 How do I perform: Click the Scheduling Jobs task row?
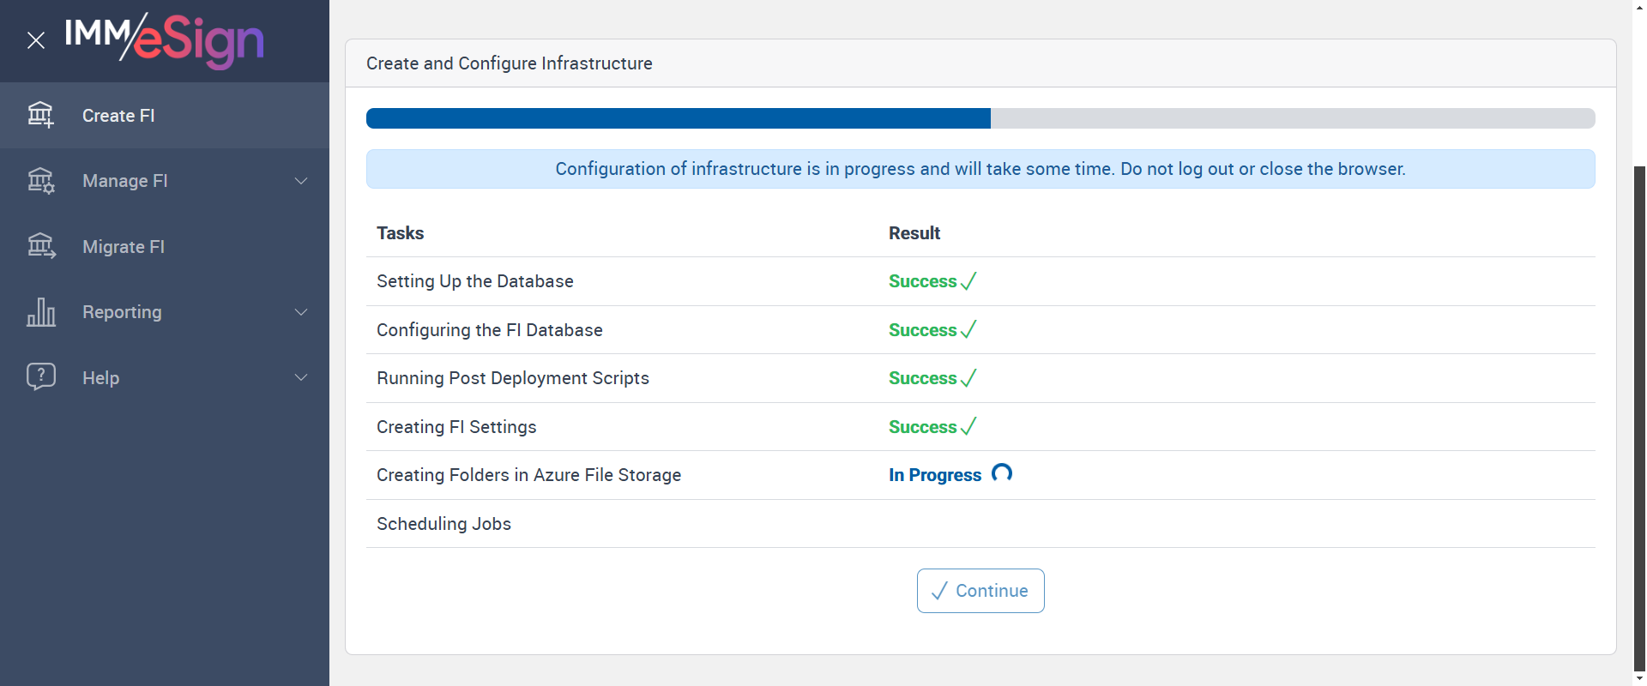(x=443, y=524)
